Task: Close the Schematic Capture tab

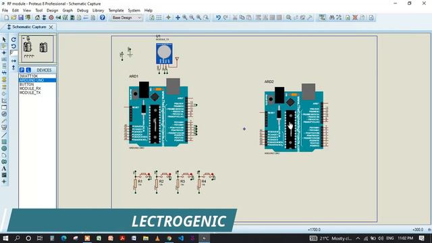Action: (51, 27)
